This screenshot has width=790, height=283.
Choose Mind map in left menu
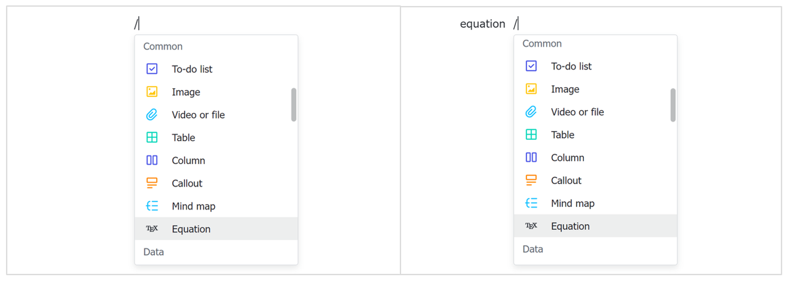(193, 206)
